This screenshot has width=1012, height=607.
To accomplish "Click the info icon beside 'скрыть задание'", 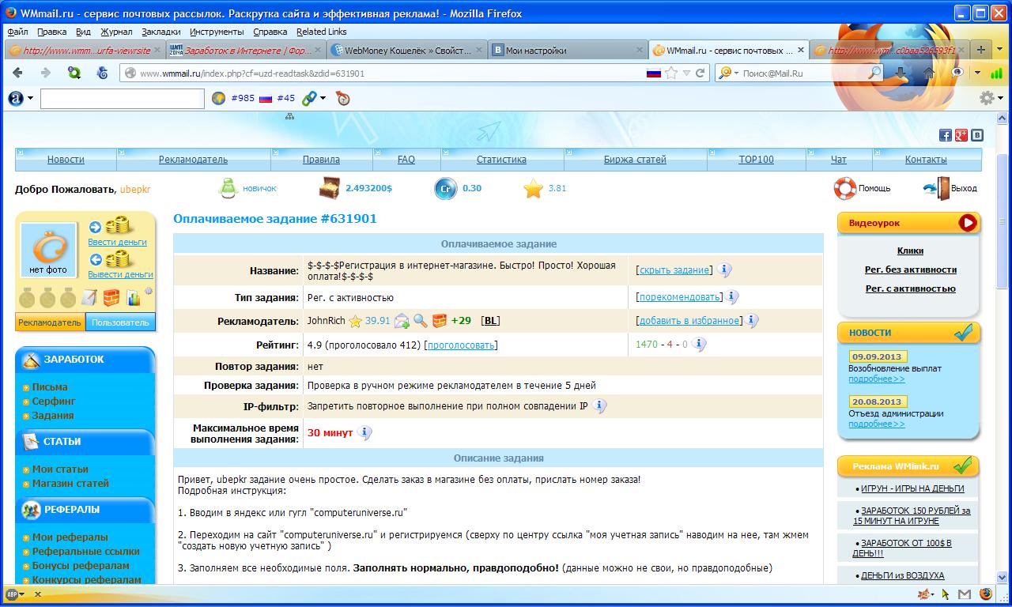I will click(x=724, y=270).
